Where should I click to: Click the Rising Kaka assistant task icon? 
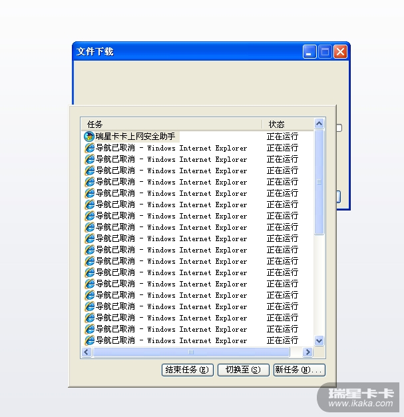point(89,137)
